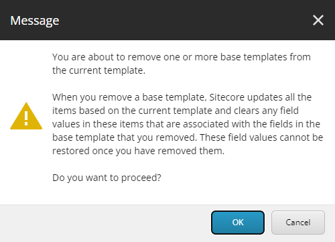Close the Message dialog with X

[x=318, y=20]
